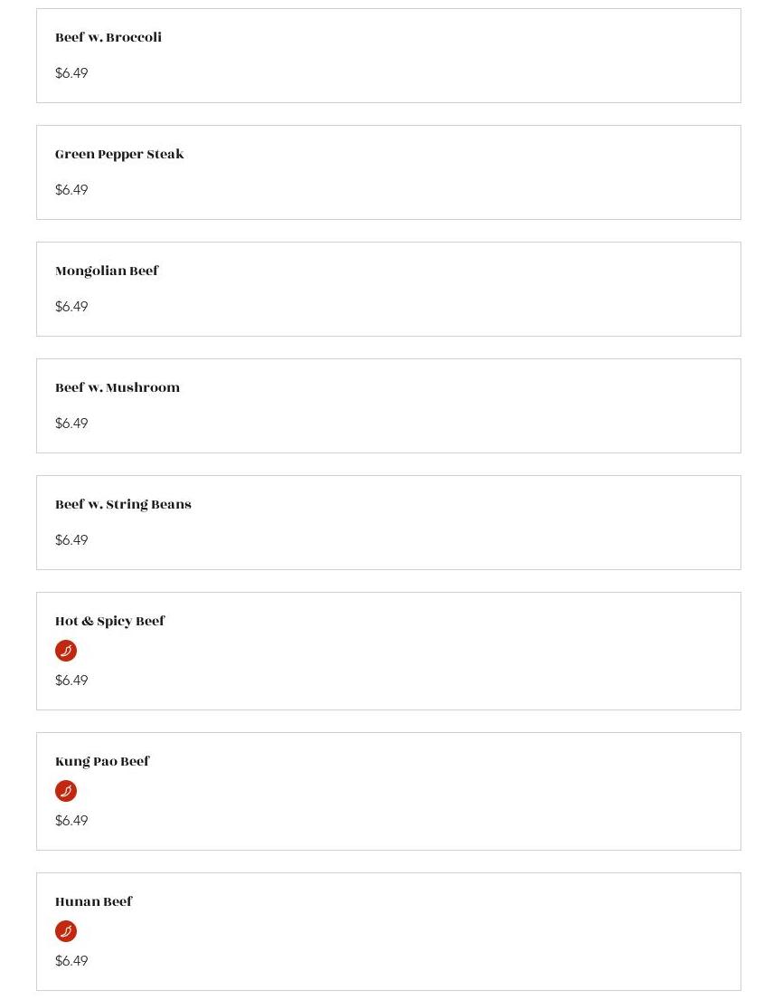This screenshot has width=764, height=1000.
Task: Open the Beef w. Broccoli item
Action: [x=108, y=38]
